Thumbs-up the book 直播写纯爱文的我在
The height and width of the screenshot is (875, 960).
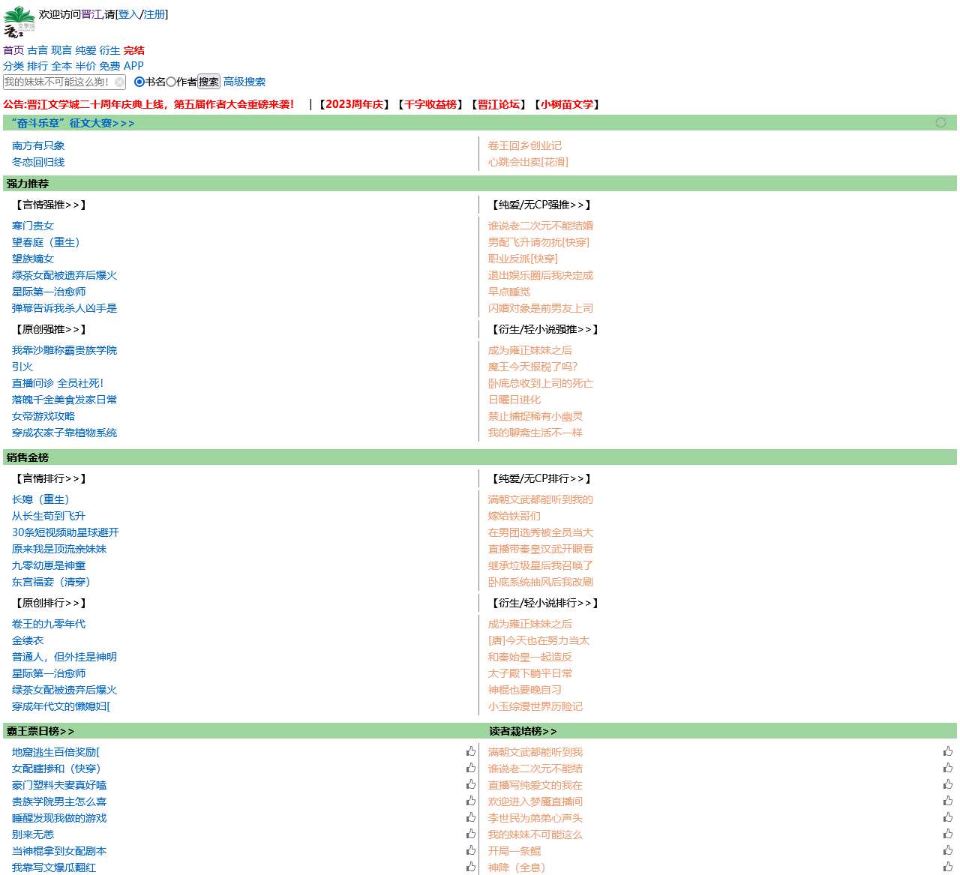click(x=948, y=784)
